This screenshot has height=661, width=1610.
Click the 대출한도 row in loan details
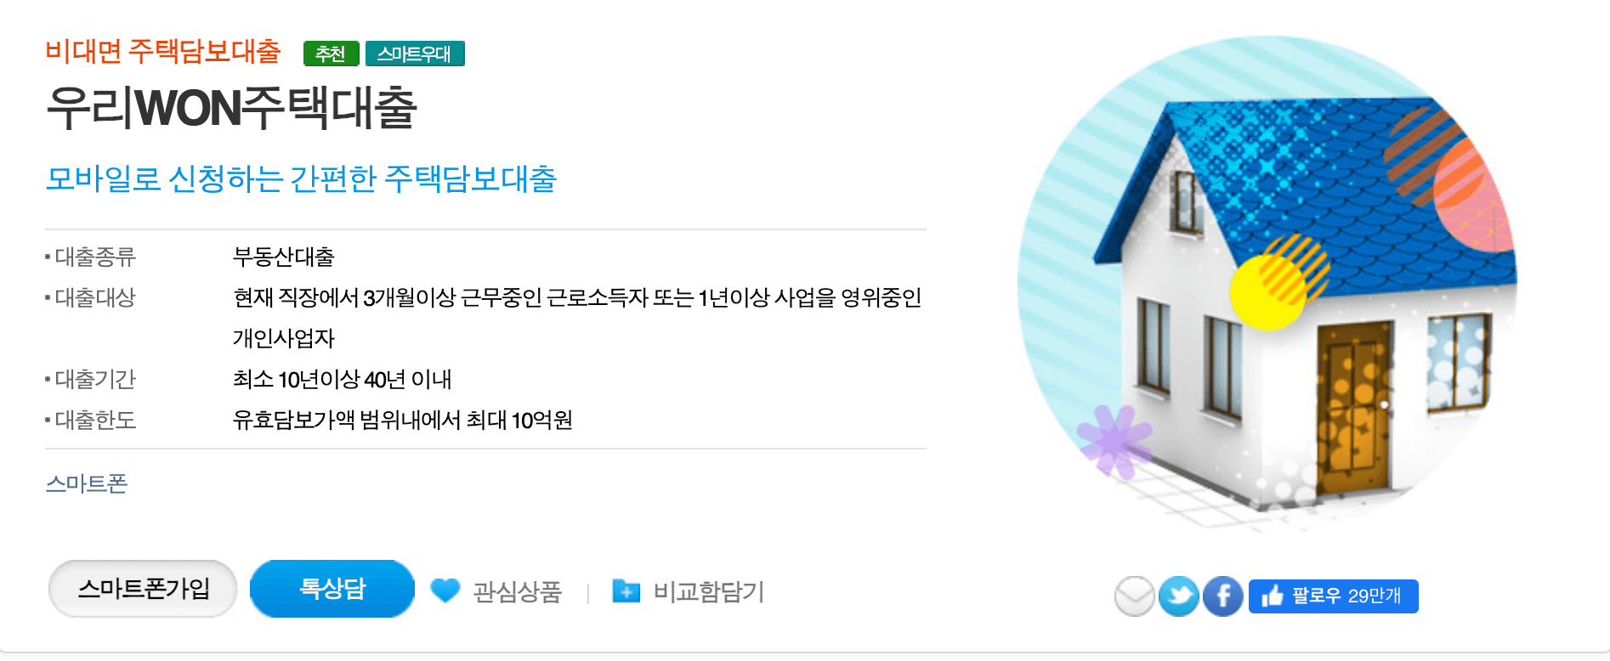pyautogui.click(x=485, y=420)
